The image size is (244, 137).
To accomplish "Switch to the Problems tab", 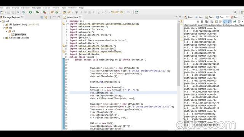I will click(x=189, y=17).
